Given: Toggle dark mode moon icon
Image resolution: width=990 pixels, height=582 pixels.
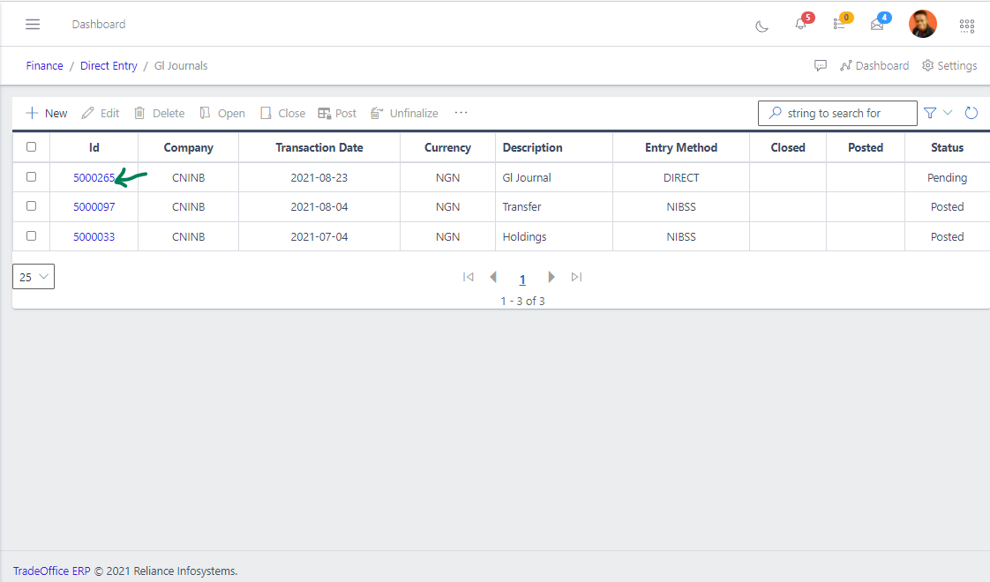Looking at the screenshot, I should (761, 25).
